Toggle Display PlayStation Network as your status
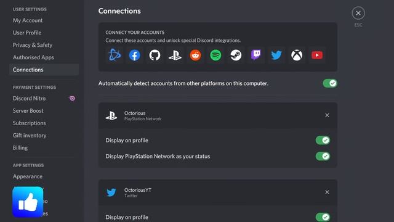This screenshot has width=394, height=222. [323, 156]
